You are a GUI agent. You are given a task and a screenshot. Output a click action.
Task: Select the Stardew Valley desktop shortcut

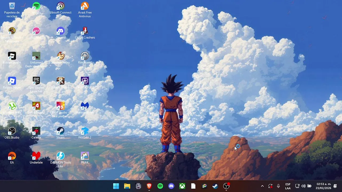[x=60, y=58]
